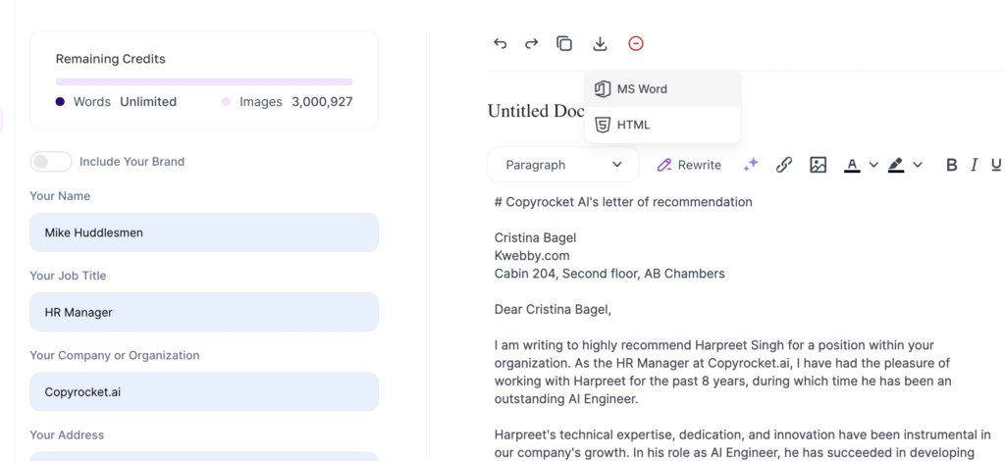Toggle the Include Your Brand switch
The height and width of the screenshot is (461, 1005).
[51, 161]
